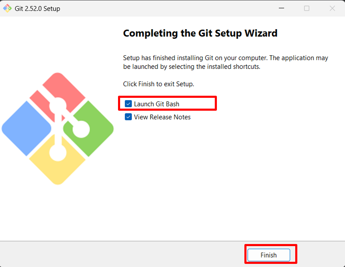Image resolution: width=345 pixels, height=267 pixels.
Task: Click the greyed-out maximize button
Action: (307, 8)
